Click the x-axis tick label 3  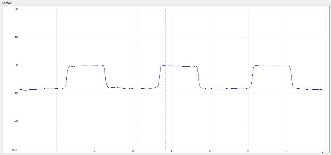point(133,151)
